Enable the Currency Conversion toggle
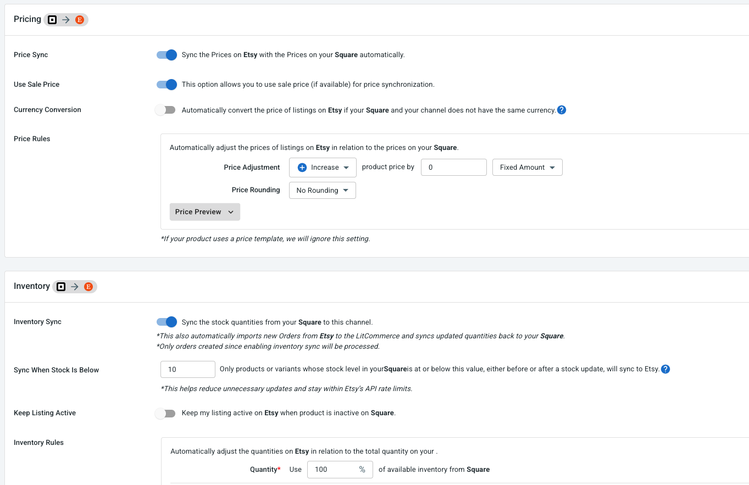Viewport: 749px width, 485px height. (x=165, y=110)
